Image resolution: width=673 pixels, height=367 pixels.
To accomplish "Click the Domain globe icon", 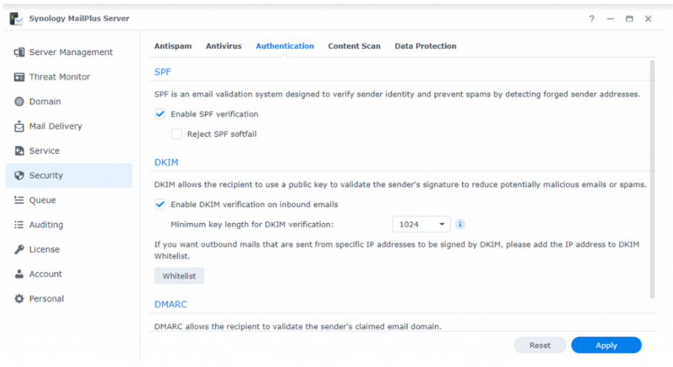I will tap(19, 102).
